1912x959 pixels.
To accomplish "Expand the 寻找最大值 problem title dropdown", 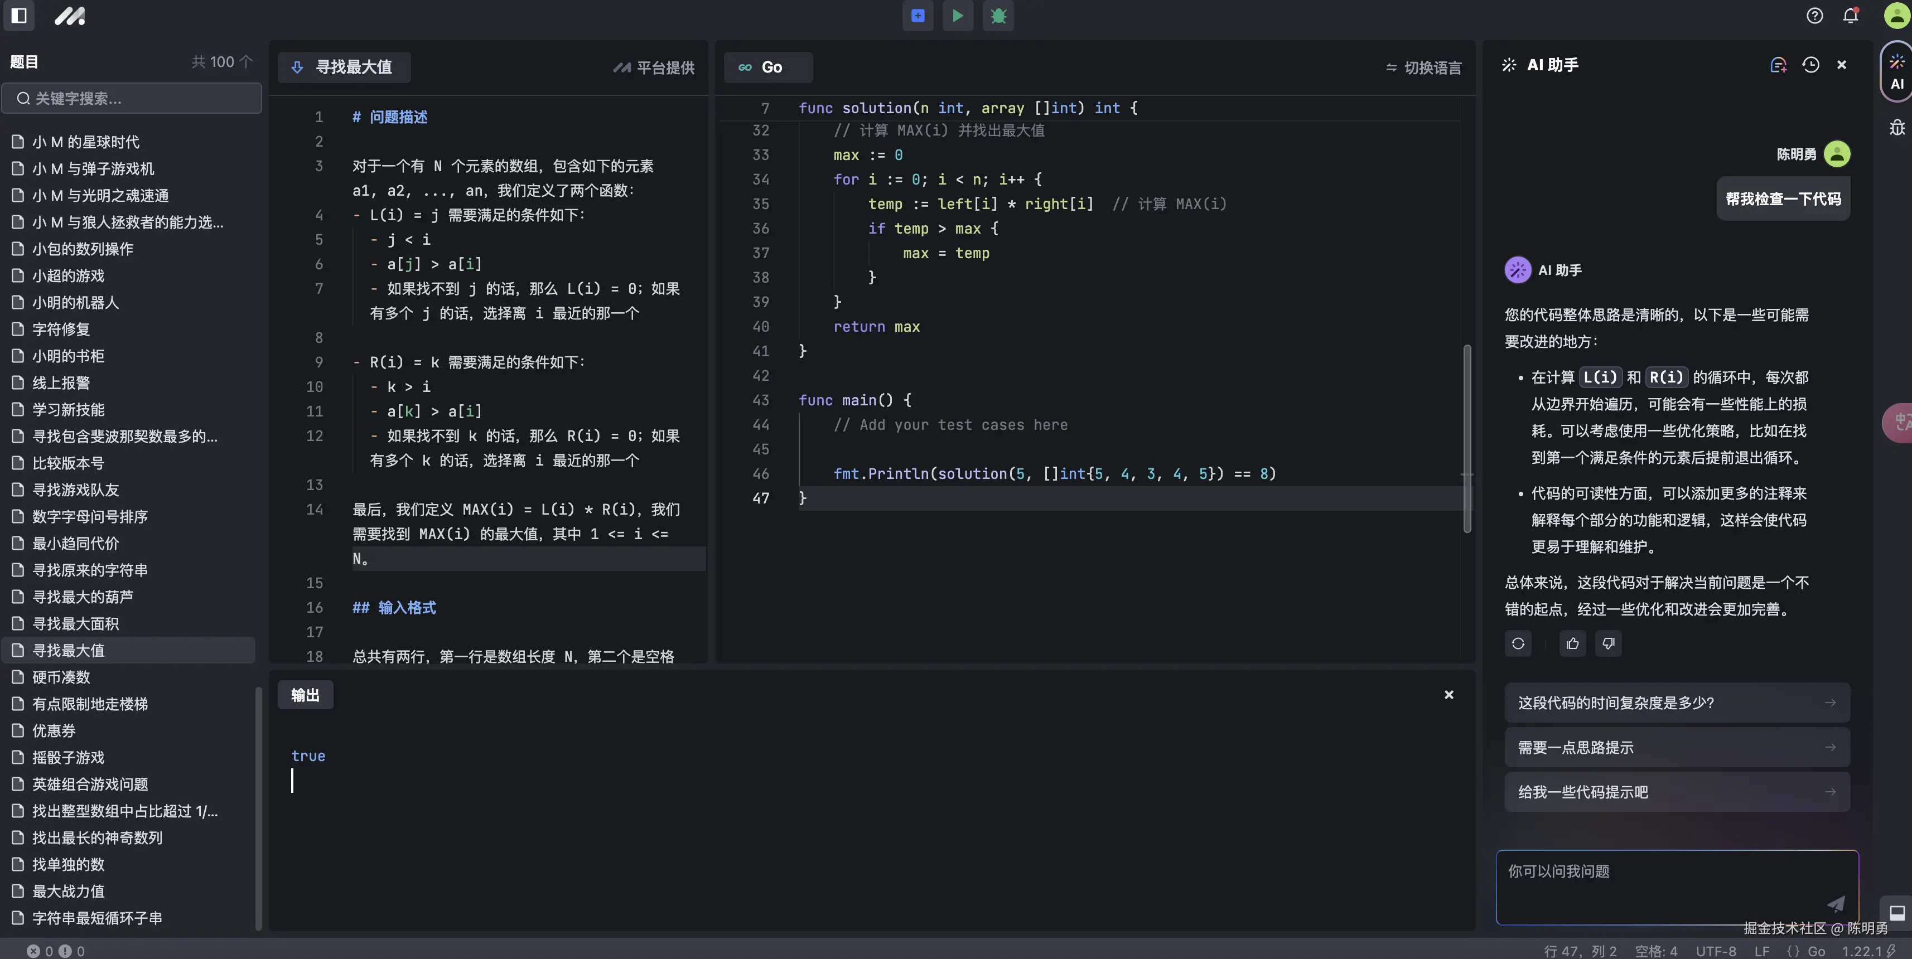I will [x=344, y=67].
